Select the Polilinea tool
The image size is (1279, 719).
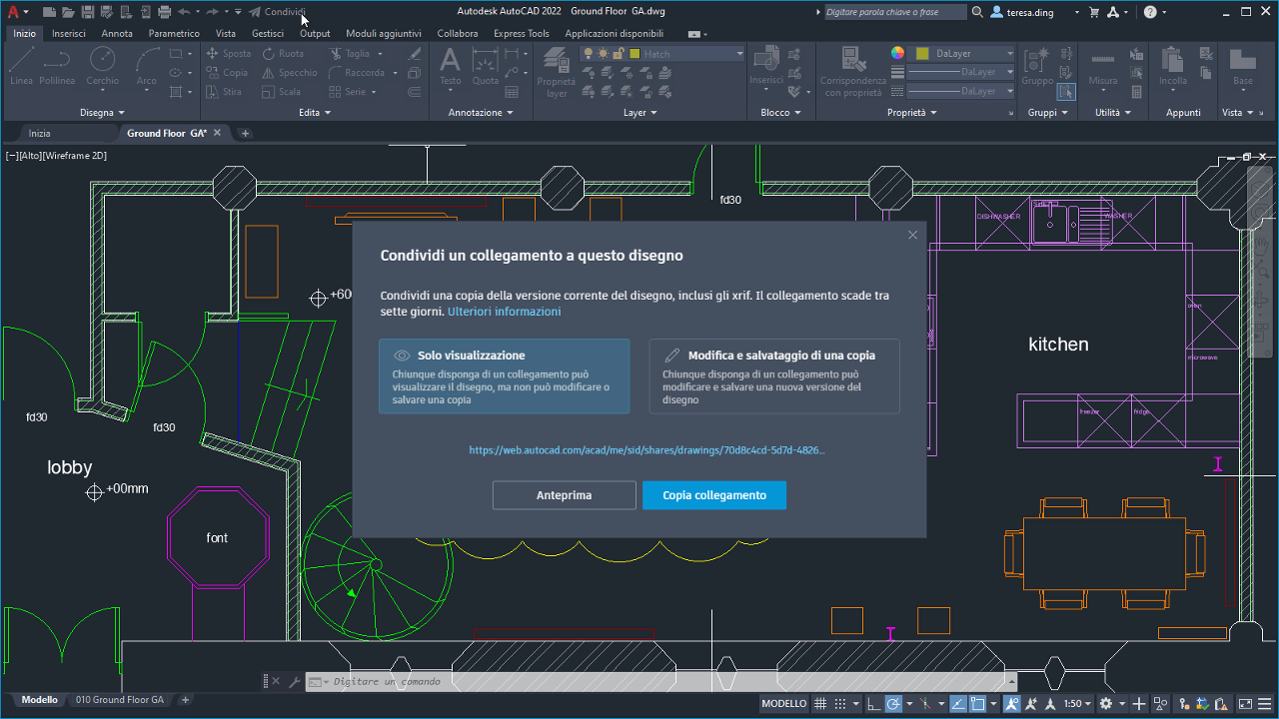tap(57, 66)
